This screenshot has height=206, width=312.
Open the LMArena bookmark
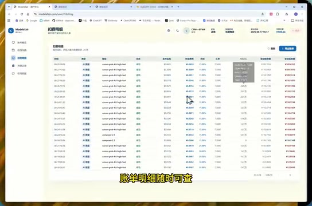click(111, 21)
